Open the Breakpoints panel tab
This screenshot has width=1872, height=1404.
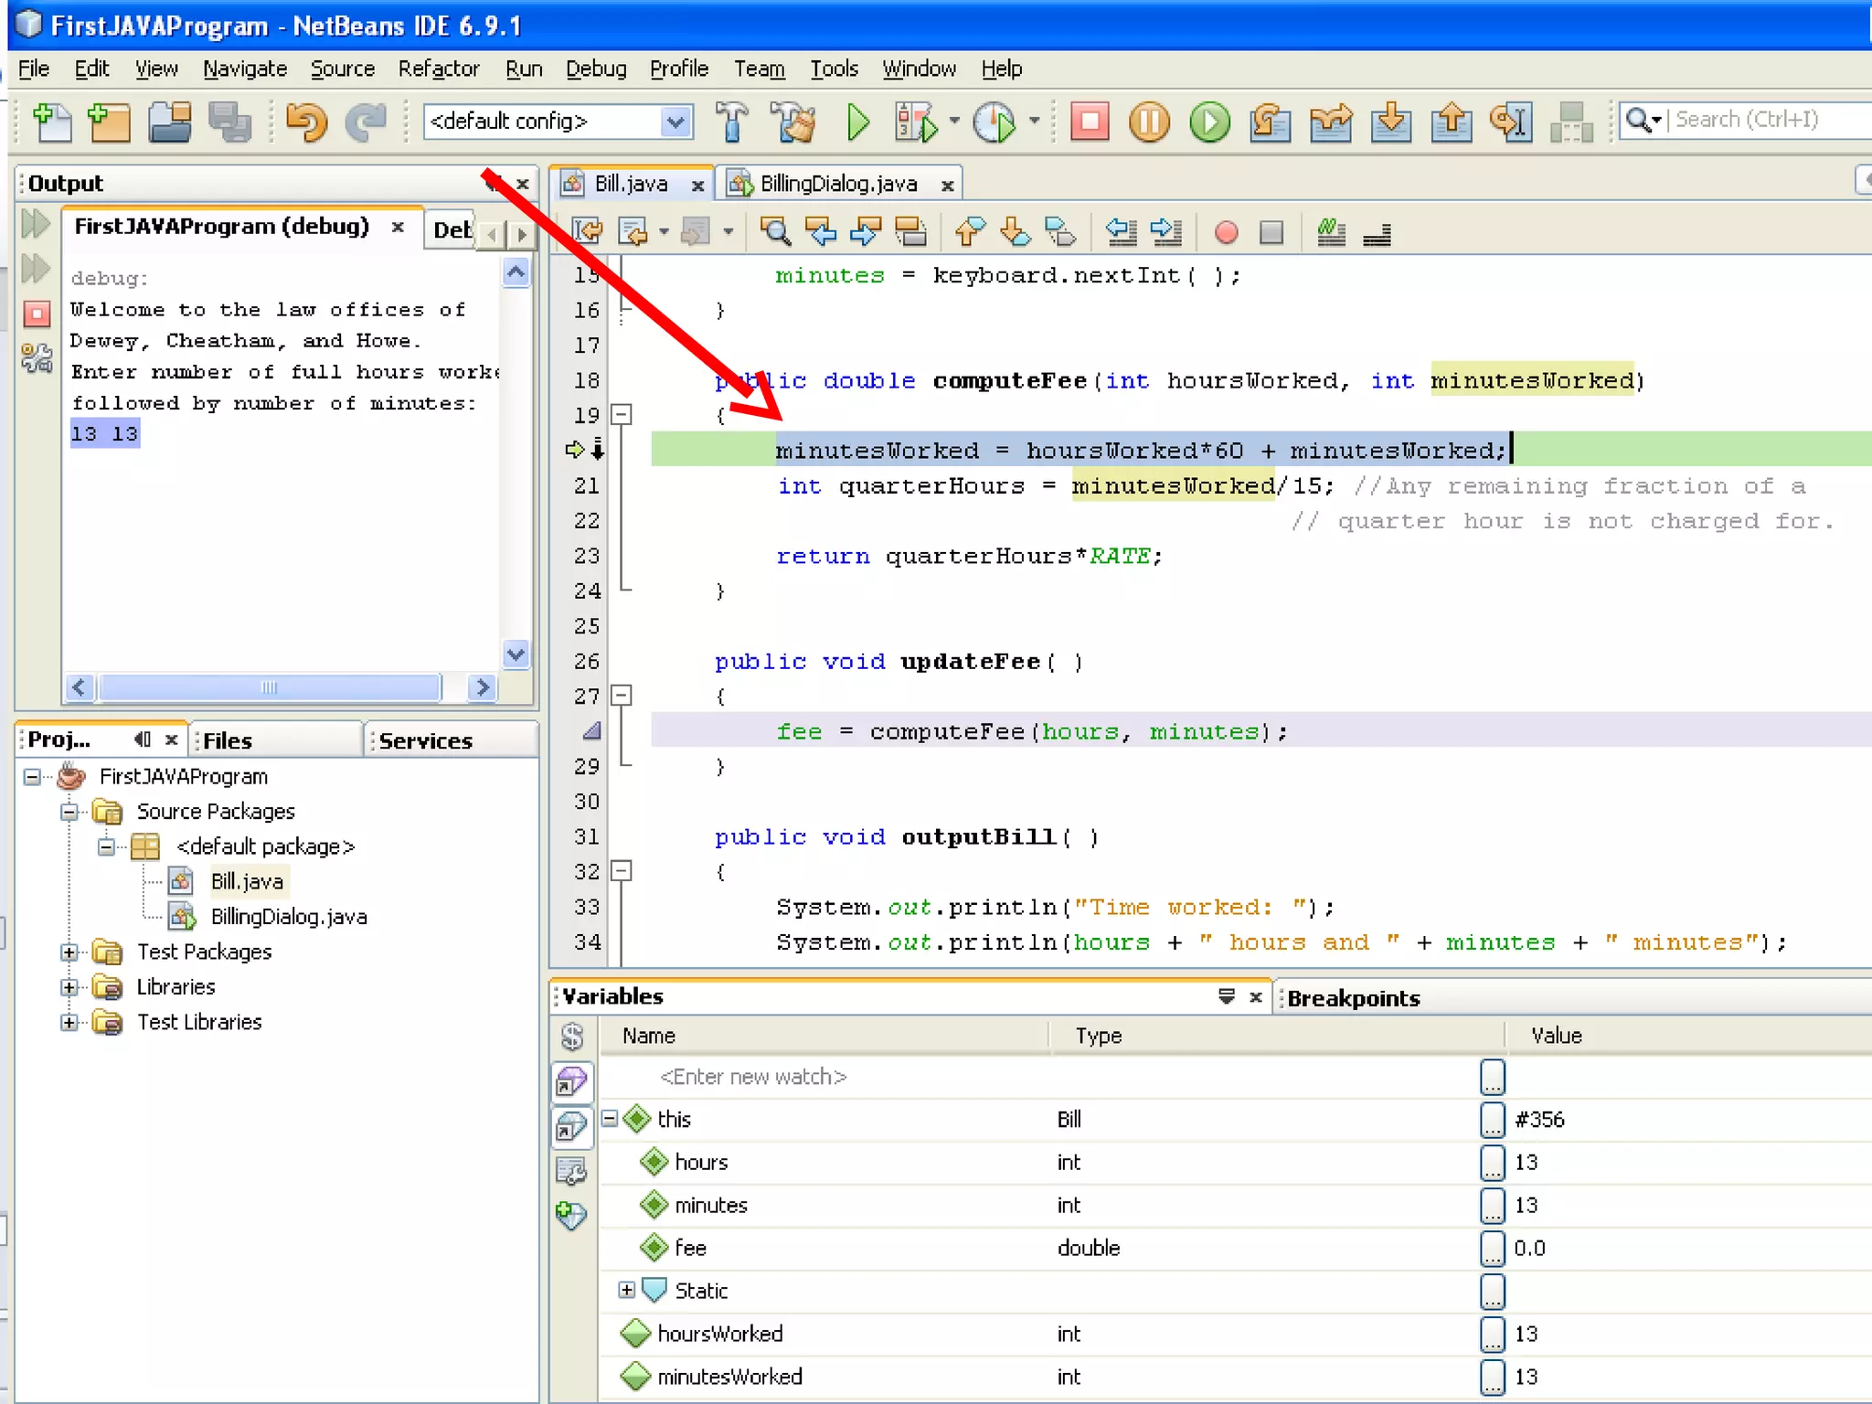[x=1353, y=998]
